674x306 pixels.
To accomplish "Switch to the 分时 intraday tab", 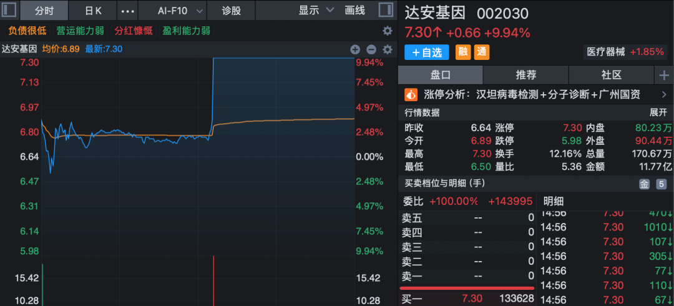I will (44, 11).
